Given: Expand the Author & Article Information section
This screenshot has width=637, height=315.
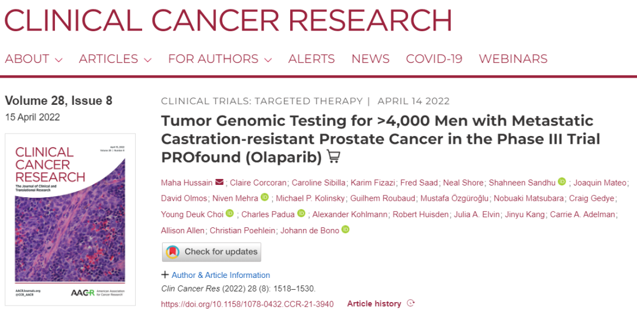Looking at the screenshot, I should click(216, 275).
